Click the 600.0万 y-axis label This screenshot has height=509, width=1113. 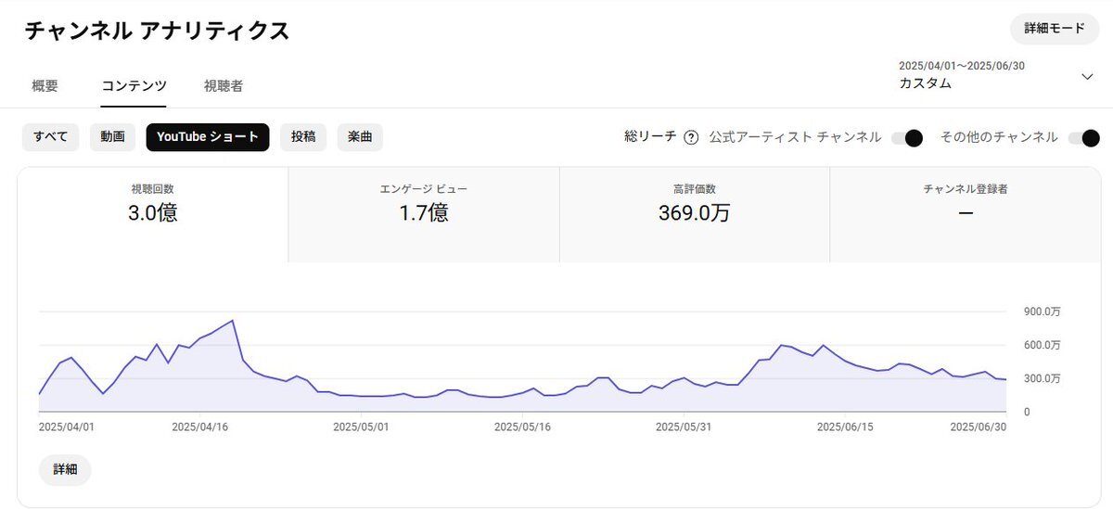tap(1042, 345)
